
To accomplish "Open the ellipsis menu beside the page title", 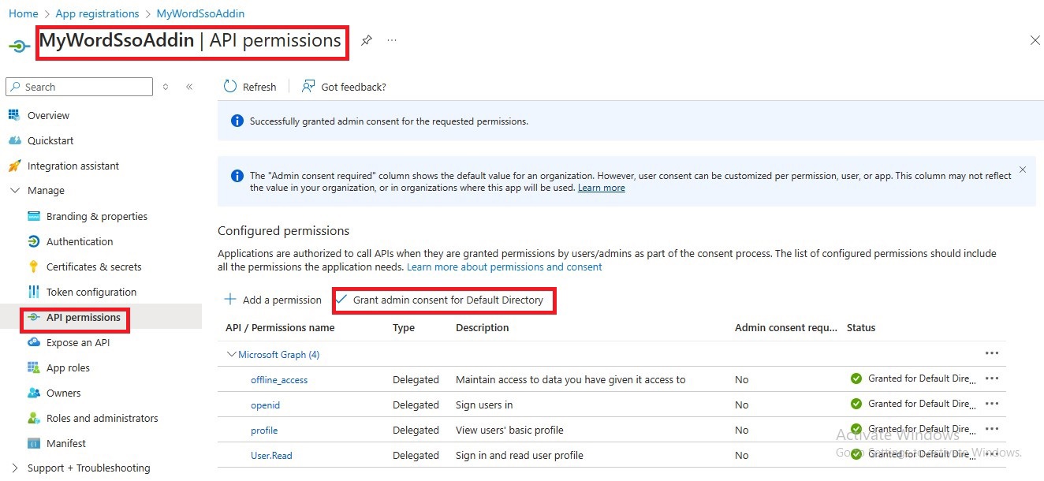I will [392, 40].
